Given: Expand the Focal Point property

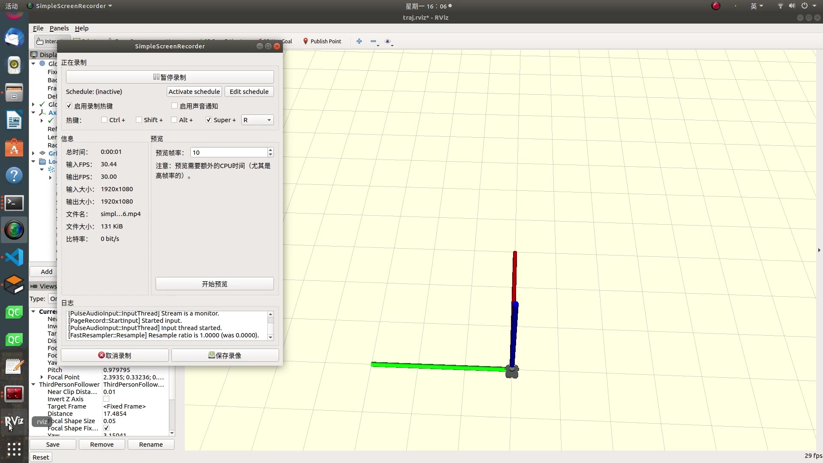Looking at the screenshot, I should [x=42, y=377].
